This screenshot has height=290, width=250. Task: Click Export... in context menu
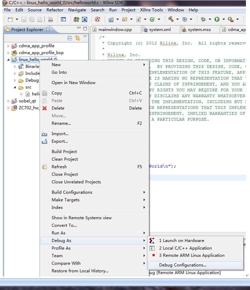tap(94, 141)
